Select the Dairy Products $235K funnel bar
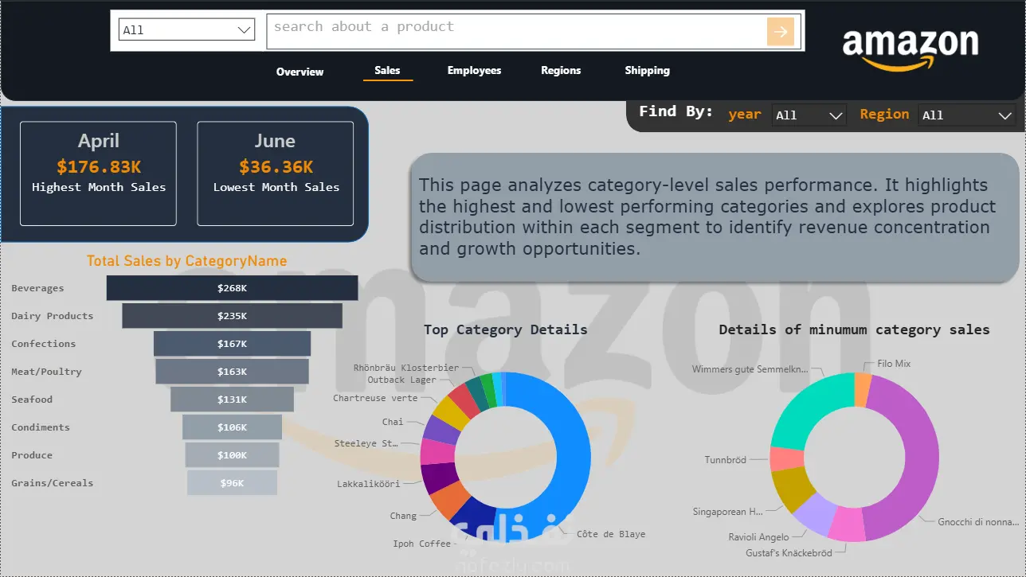The height and width of the screenshot is (577, 1026). 232,316
